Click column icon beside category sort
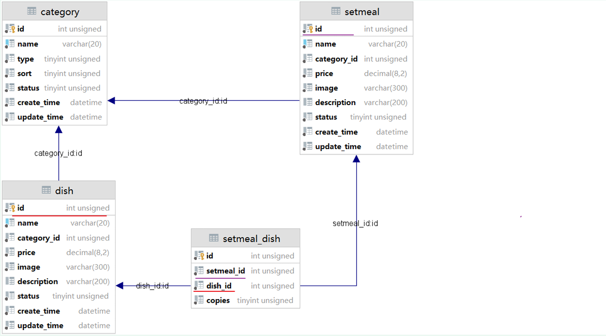Viewport: 606px width, 336px height. click(x=10, y=73)
